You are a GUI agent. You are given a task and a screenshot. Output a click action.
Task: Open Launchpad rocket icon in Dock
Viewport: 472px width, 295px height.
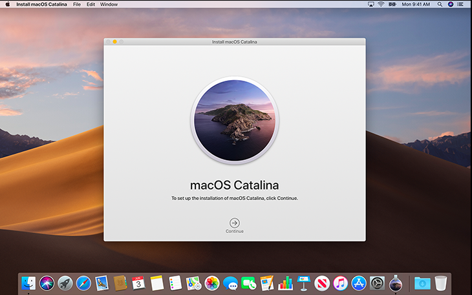(x=65, y=283)
